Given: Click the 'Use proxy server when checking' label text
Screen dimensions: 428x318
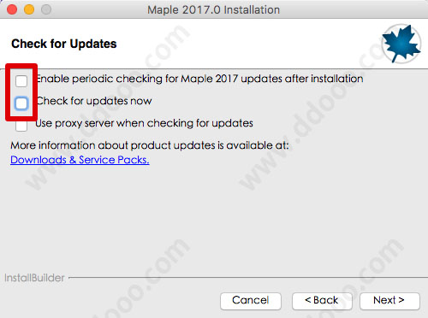Looking at the screenshot, I should [144, 123].
